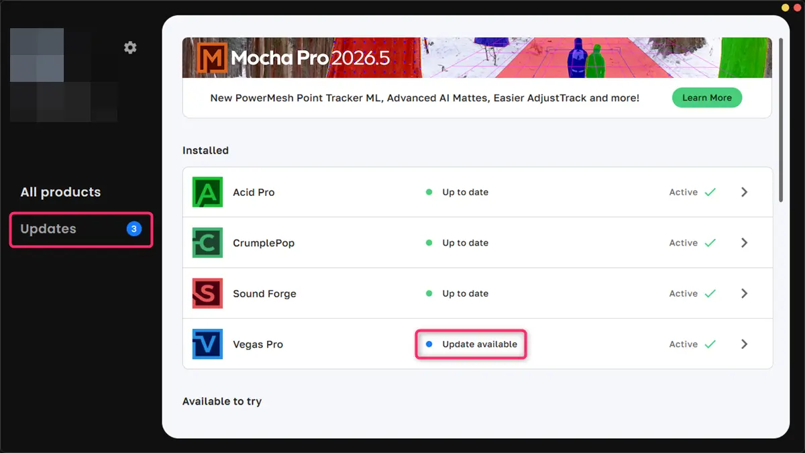Viewport: 805px width, 453px height.
Task: Expand the CrumplePop row chevron
Action: tap(744, 243)
